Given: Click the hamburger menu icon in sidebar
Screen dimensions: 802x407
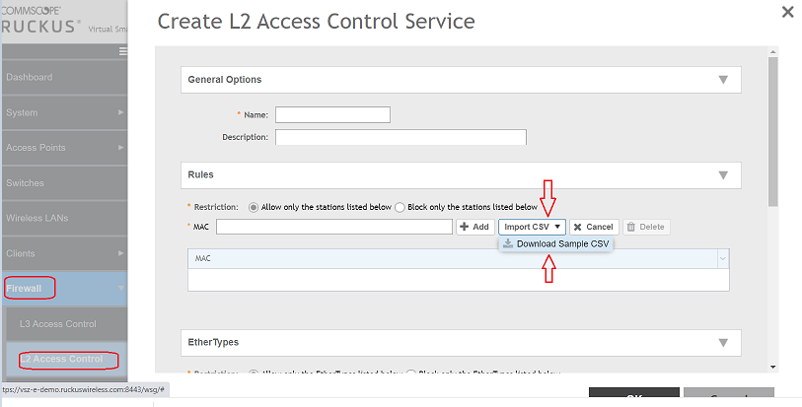Looking at the screenshot, I should 122,51.
